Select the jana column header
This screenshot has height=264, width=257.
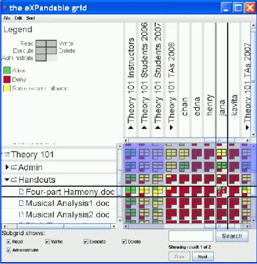click(222, 107)
